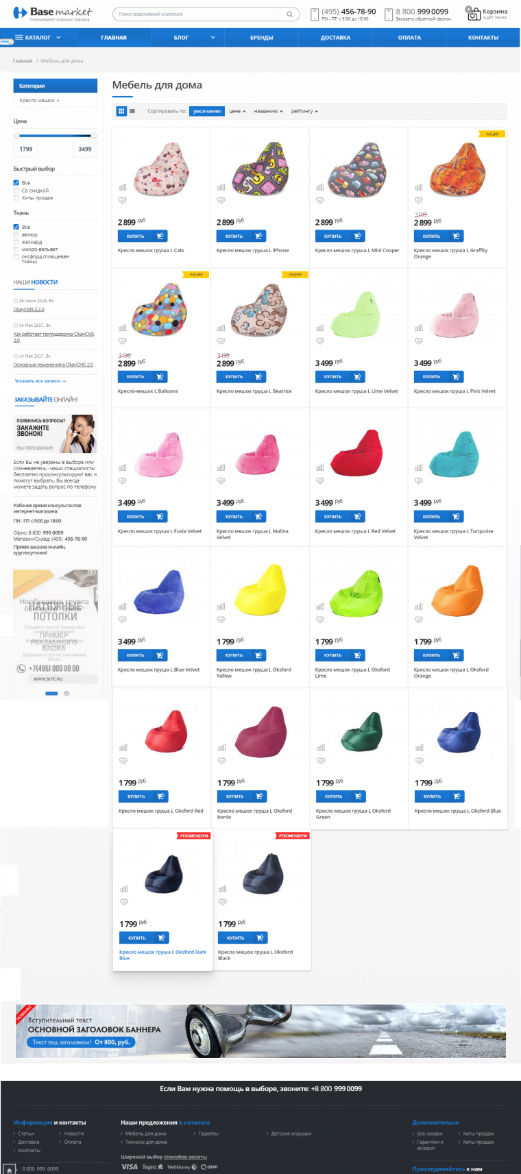Image resolution: width=521 pixels, height=1174 pixels.
Task: Switch to grid view icon
Action: pos(121,111)
